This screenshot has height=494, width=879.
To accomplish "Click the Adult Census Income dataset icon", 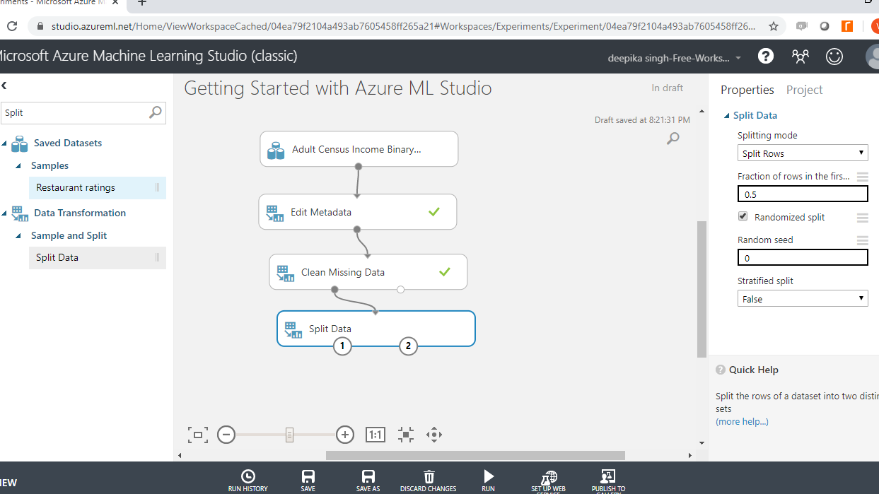I will (276, 150).
